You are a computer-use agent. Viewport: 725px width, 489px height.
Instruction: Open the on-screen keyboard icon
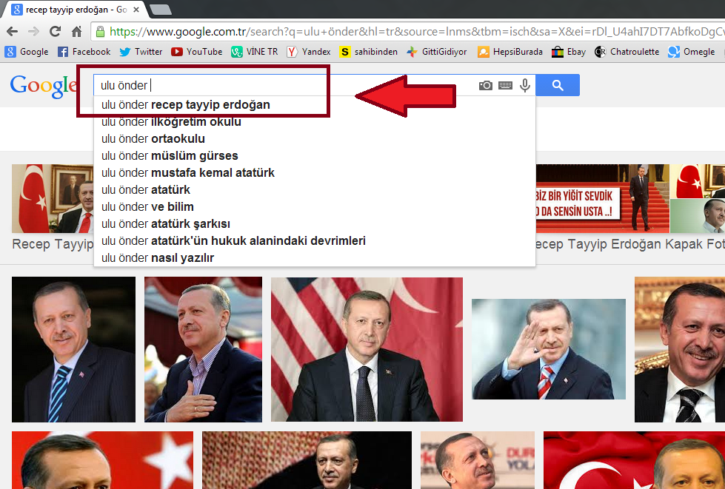[505, 86]
